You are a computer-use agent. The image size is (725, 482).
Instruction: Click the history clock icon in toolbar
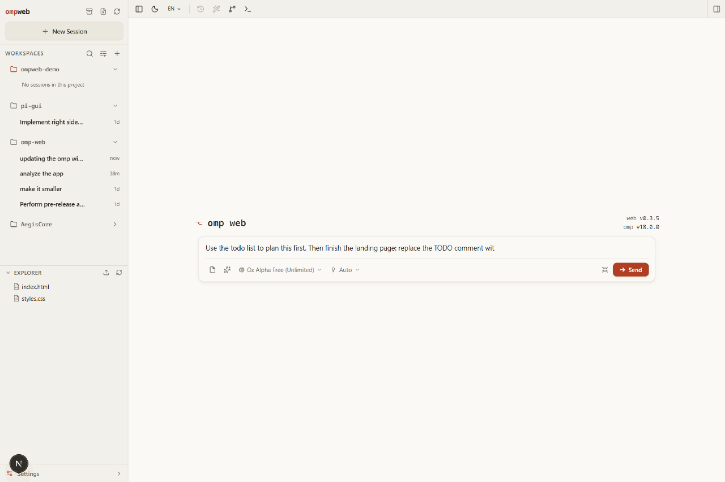pos(201,9)
